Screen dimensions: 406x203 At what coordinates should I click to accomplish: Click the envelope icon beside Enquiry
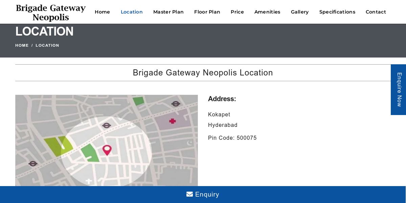pyautogui.click(x=189, y=194)
